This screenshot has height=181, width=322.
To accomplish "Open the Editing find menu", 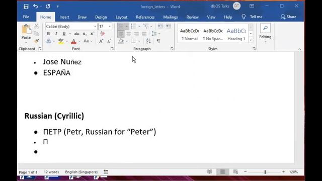I will [x=265, y=32].
